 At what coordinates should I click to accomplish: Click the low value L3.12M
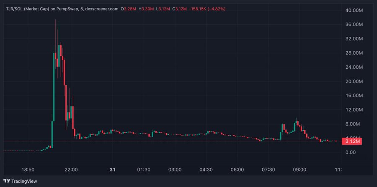click(x=163, y=9)
